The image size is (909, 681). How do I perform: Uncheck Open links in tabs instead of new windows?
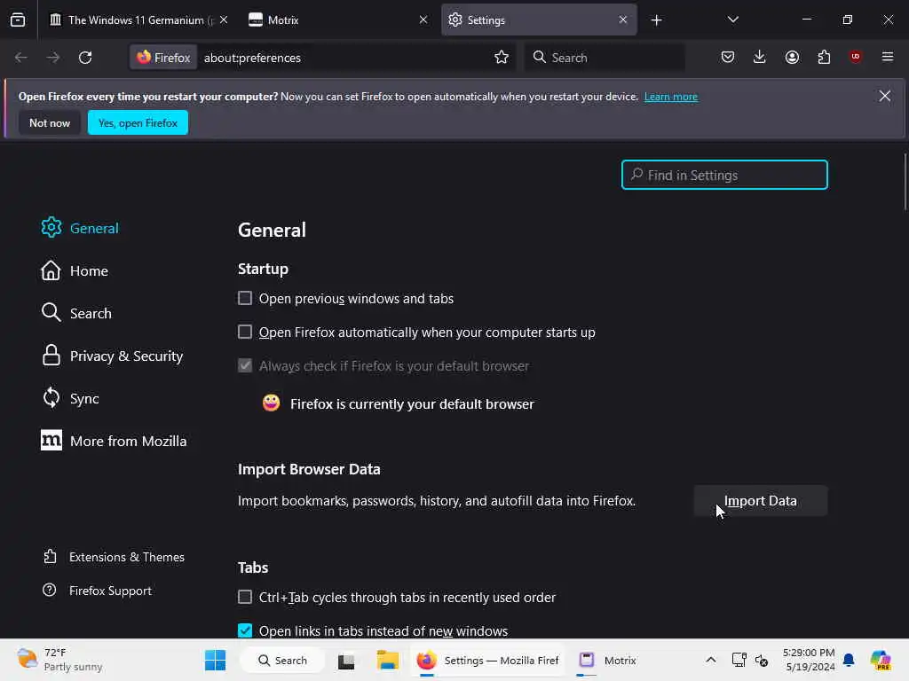[x=245, y=630]
